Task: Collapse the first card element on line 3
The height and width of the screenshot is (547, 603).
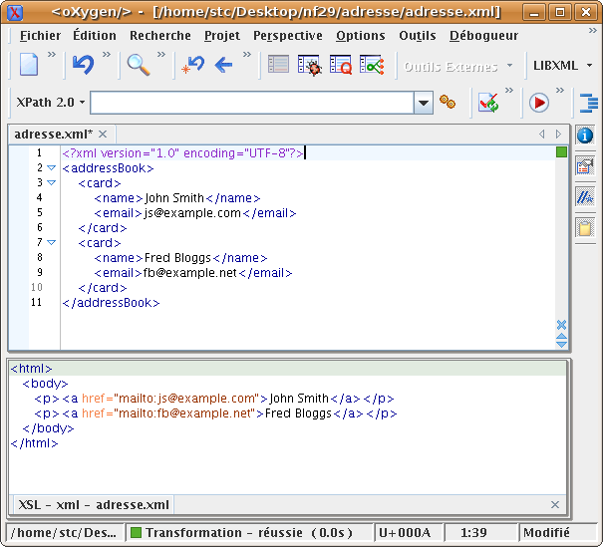Action: point(52,183)
